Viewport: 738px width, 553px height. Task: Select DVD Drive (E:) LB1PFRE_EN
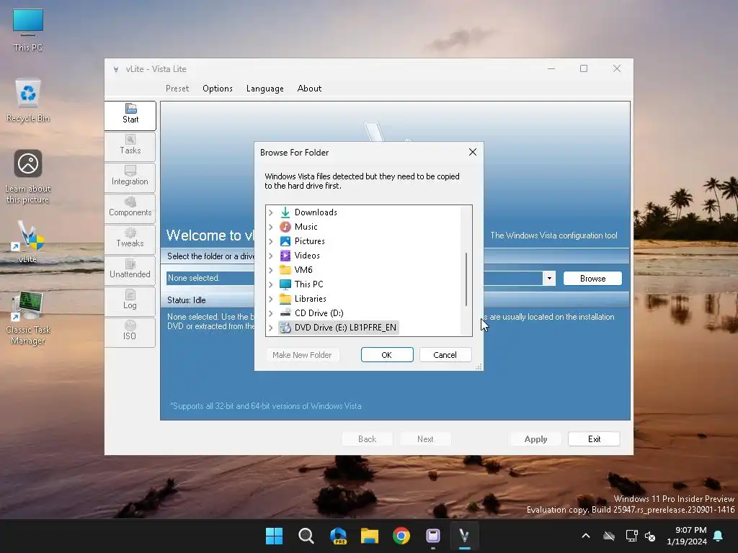[339, 328]
